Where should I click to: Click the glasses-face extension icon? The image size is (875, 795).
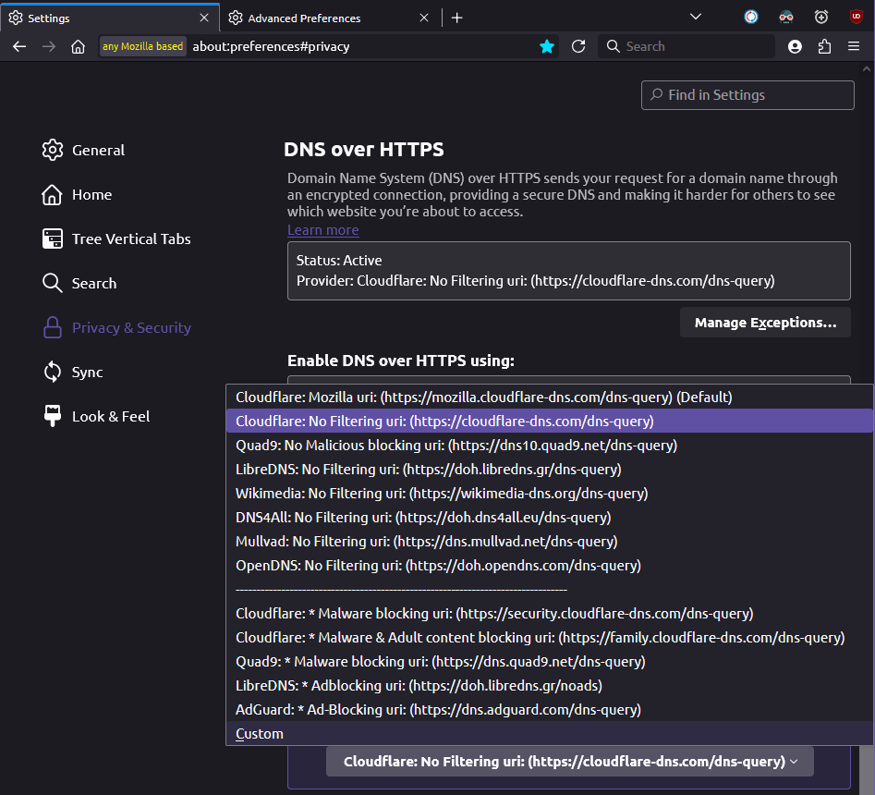786,18
